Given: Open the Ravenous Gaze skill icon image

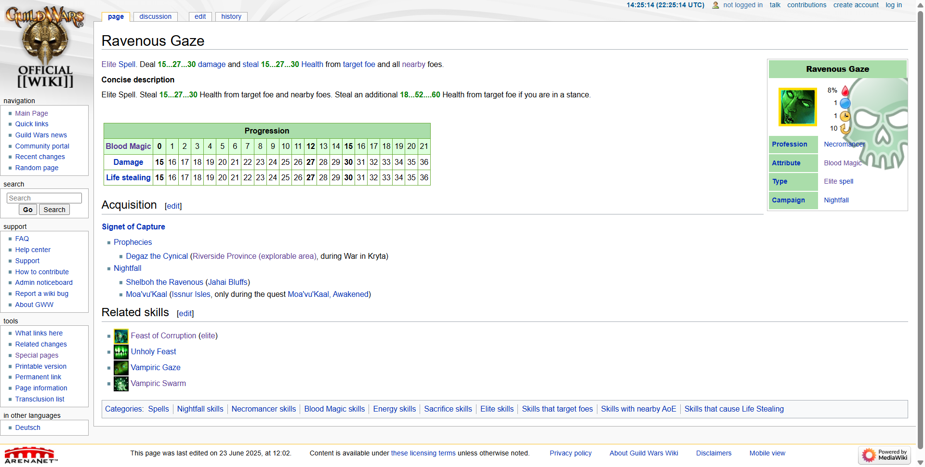Looking at the screenshot, I should (798, 107).
